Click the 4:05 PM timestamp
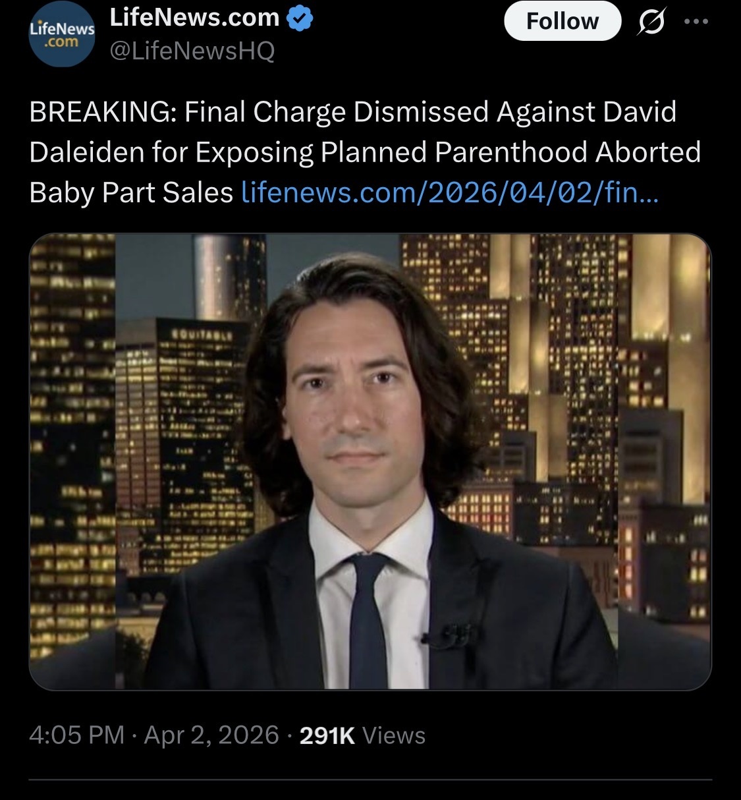This screenshot has width=741, height=800. tap(76, 735)
